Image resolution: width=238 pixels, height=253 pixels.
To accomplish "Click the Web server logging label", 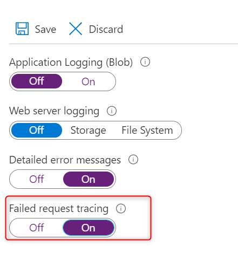I will point(54,111).
